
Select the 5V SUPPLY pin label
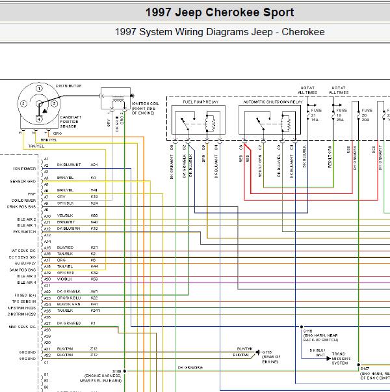(25, 264)
